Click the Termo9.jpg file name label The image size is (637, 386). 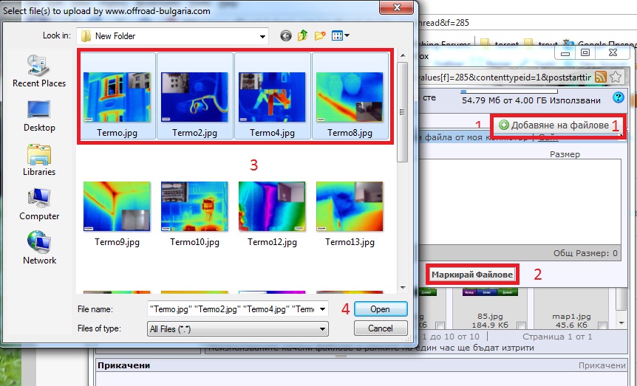[x=117, y=242]
